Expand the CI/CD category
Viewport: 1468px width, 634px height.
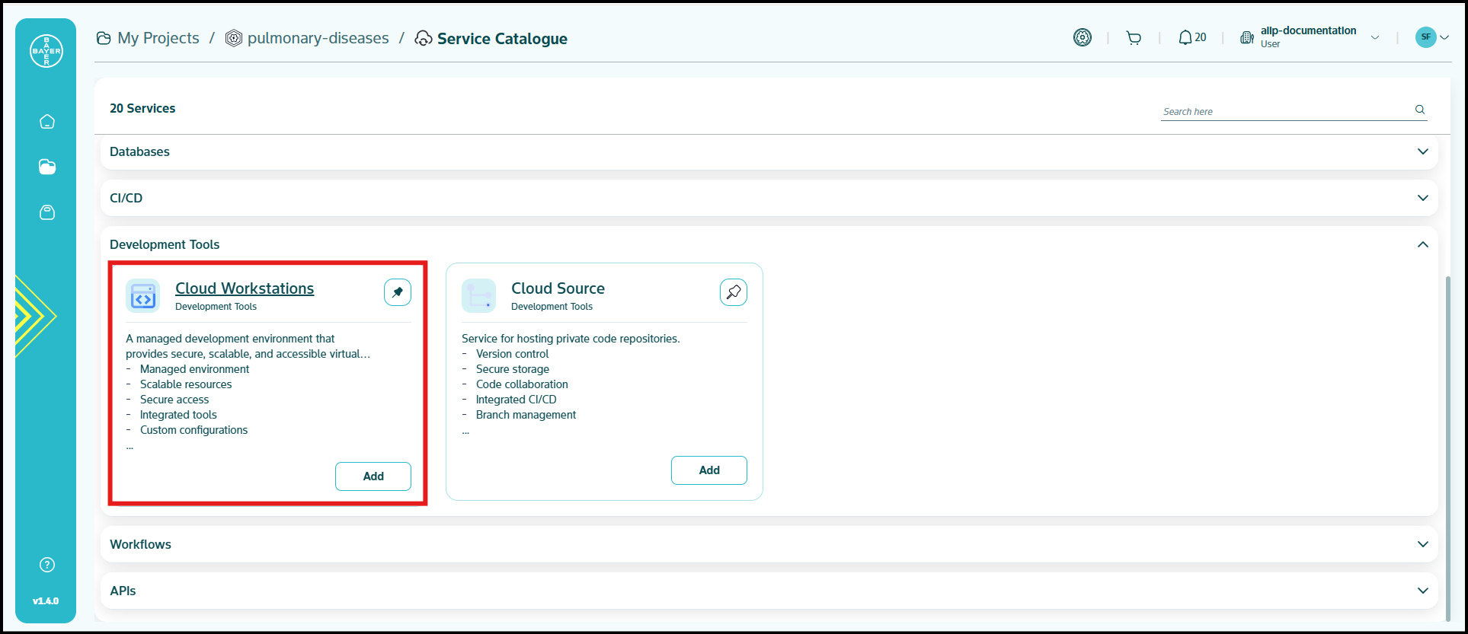[x=1422, y=198]
